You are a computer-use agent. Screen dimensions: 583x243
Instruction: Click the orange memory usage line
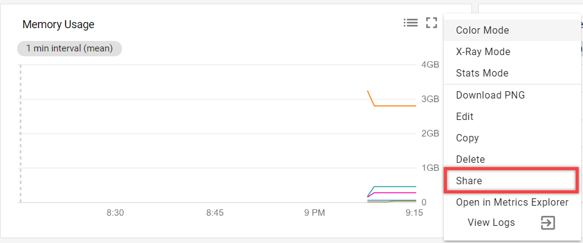coord(395,106)
